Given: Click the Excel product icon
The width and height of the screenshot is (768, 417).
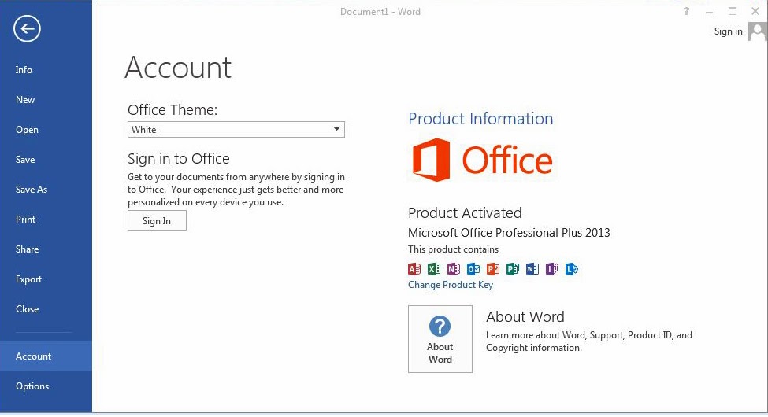Looking at the screenshot, I should [434, 269].
